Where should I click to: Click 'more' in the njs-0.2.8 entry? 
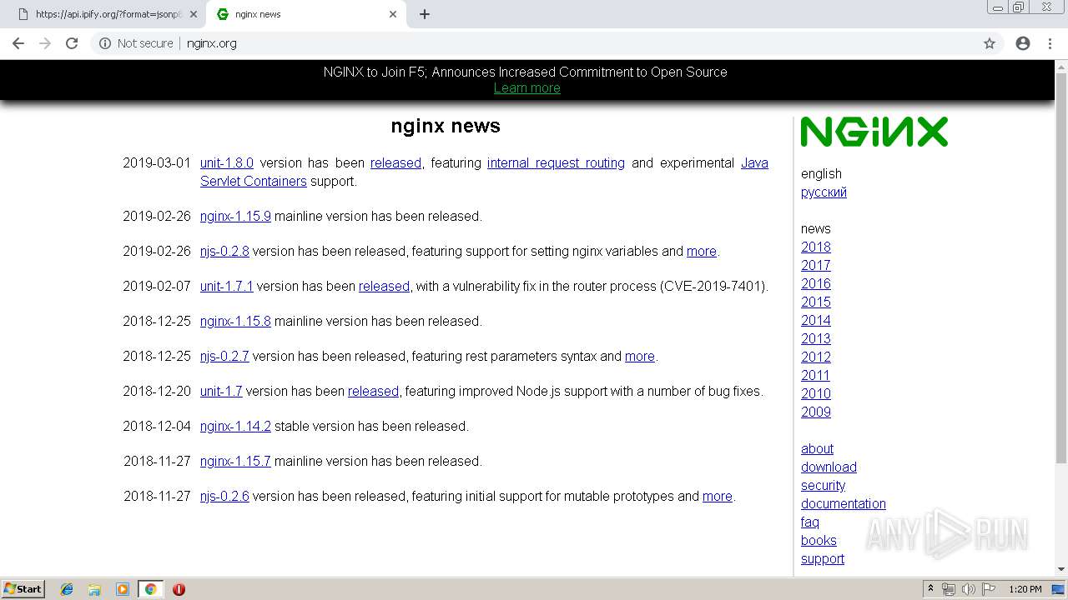tap(702, 252)
